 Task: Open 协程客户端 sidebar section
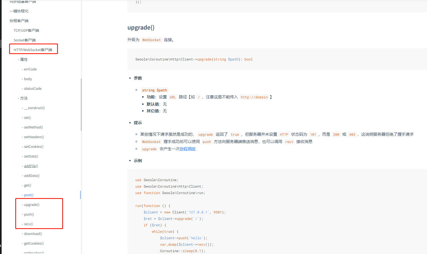[x=19, y=21]
